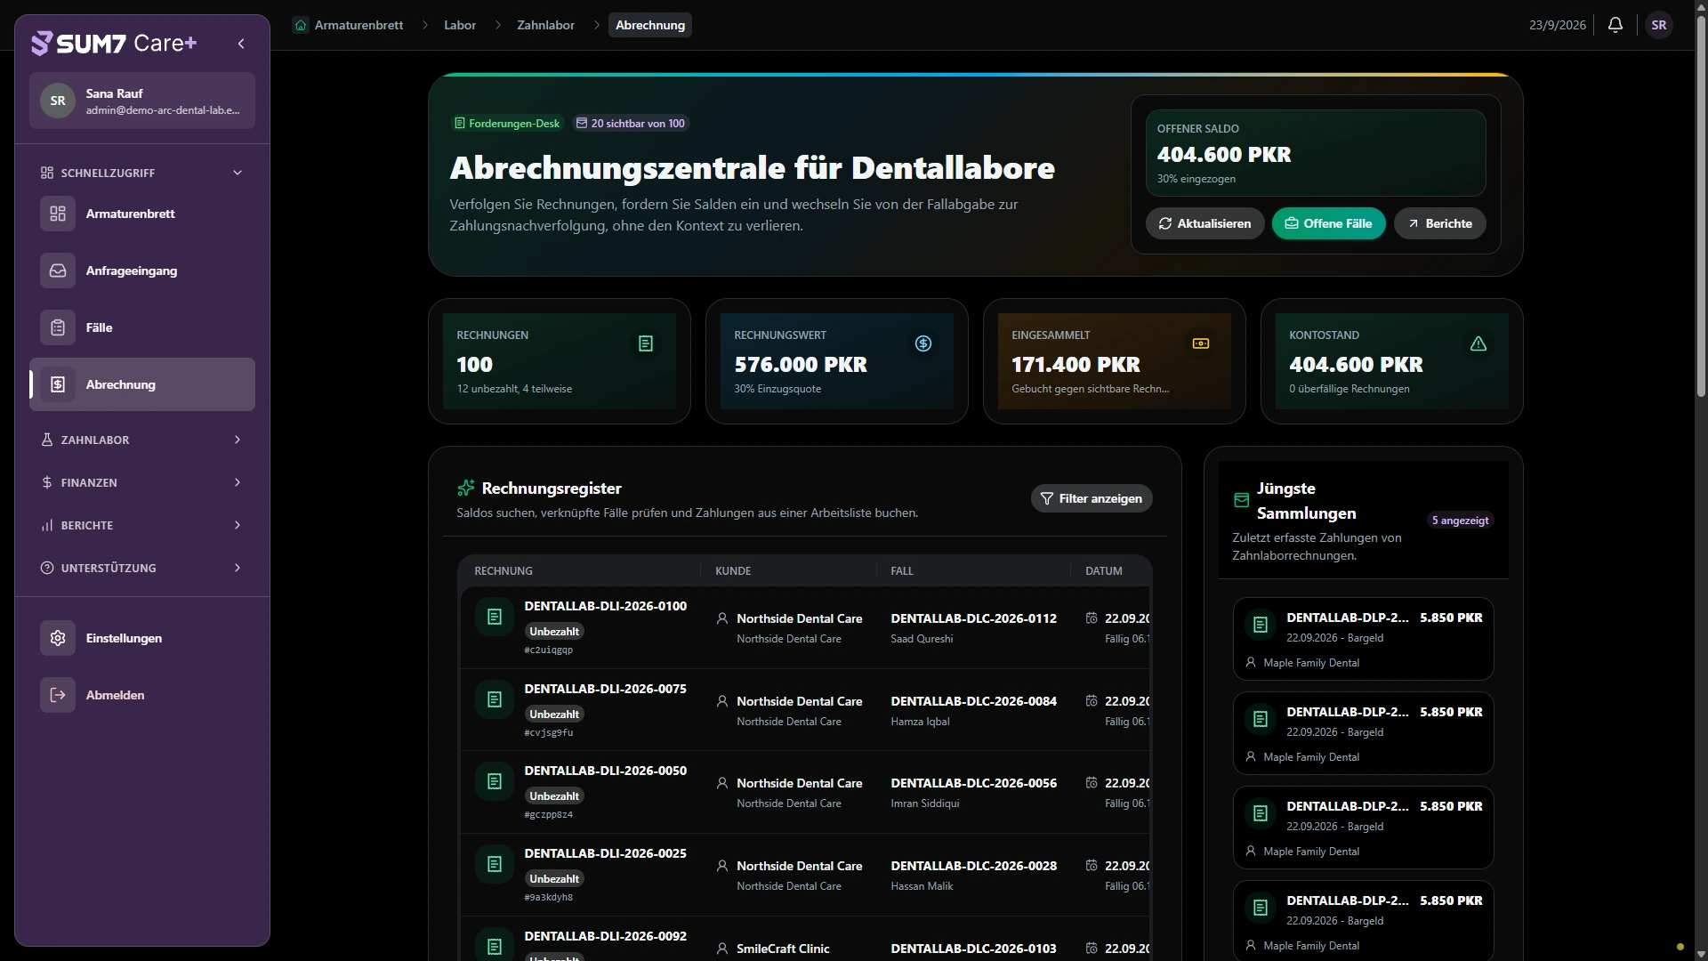The height and width of the screenshot is (961, 1708).
Task: Click the Rechnungswert dollar icon
Action: tap(923, 343)
